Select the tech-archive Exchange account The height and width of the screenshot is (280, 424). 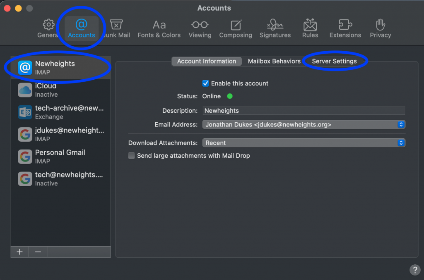61,112
